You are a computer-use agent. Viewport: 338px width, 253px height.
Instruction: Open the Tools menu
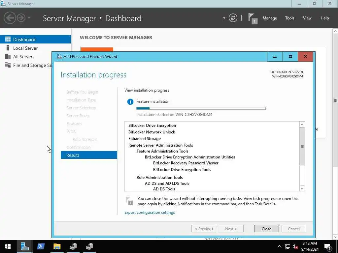pos(289,18)
